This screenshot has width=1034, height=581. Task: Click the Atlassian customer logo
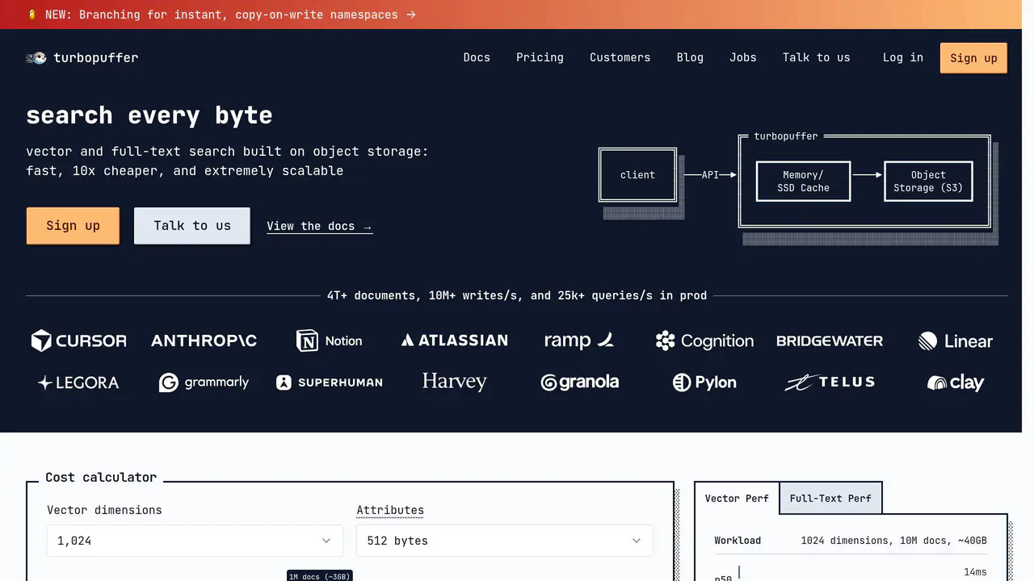click(455, 341)
